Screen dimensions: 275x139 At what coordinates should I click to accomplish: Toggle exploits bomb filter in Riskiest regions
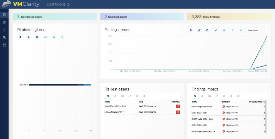coord(29,37)
